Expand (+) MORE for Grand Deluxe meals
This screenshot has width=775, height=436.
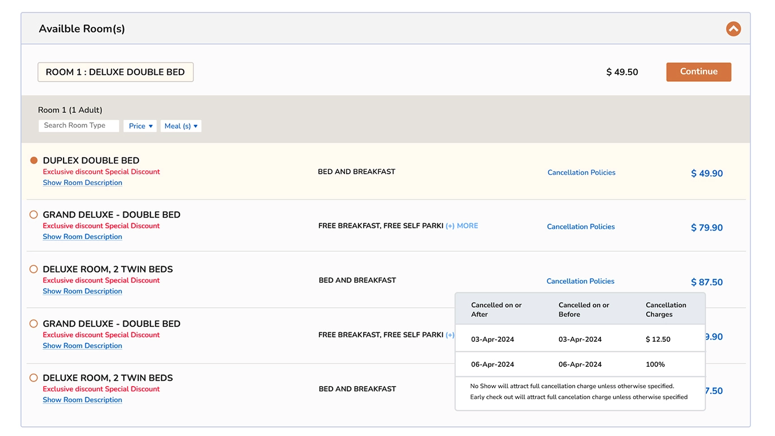tap(462, 226)
